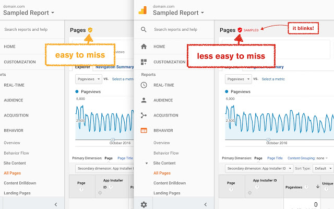Open admin settings gear icon

(144, 204)
